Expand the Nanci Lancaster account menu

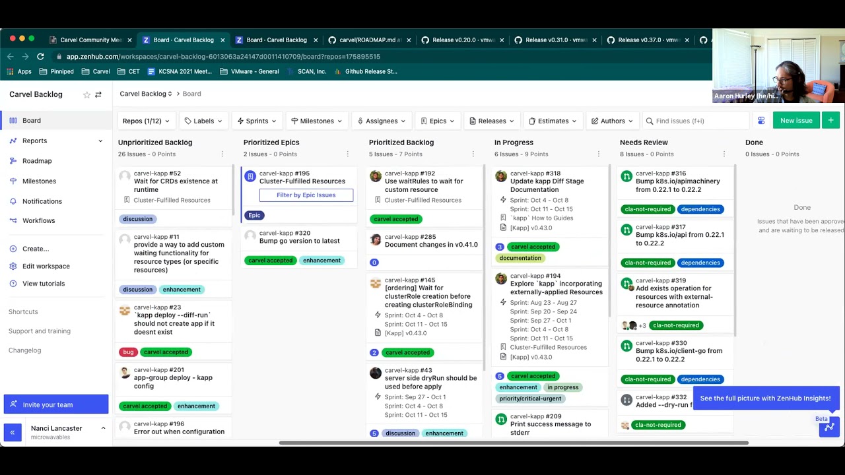point(103,428)
